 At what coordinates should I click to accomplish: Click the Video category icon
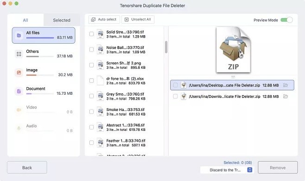(19, 110)
